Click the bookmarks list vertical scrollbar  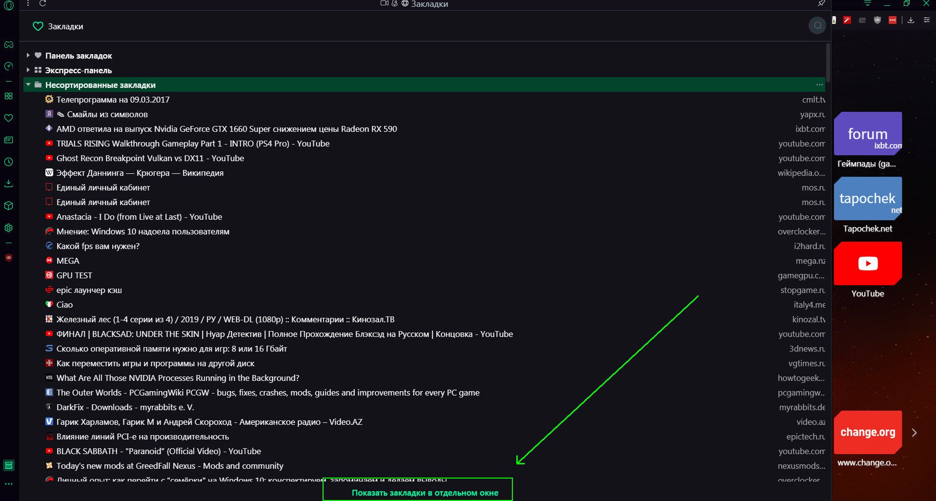point(828,63)
